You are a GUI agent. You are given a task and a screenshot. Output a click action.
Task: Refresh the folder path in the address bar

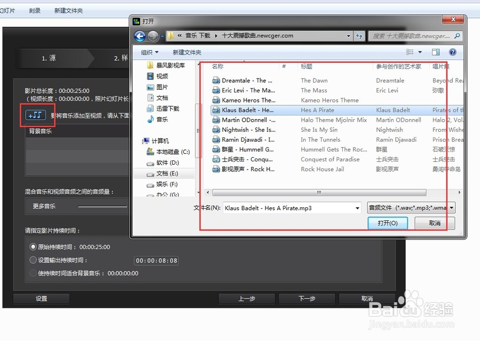tap(359, 36)
